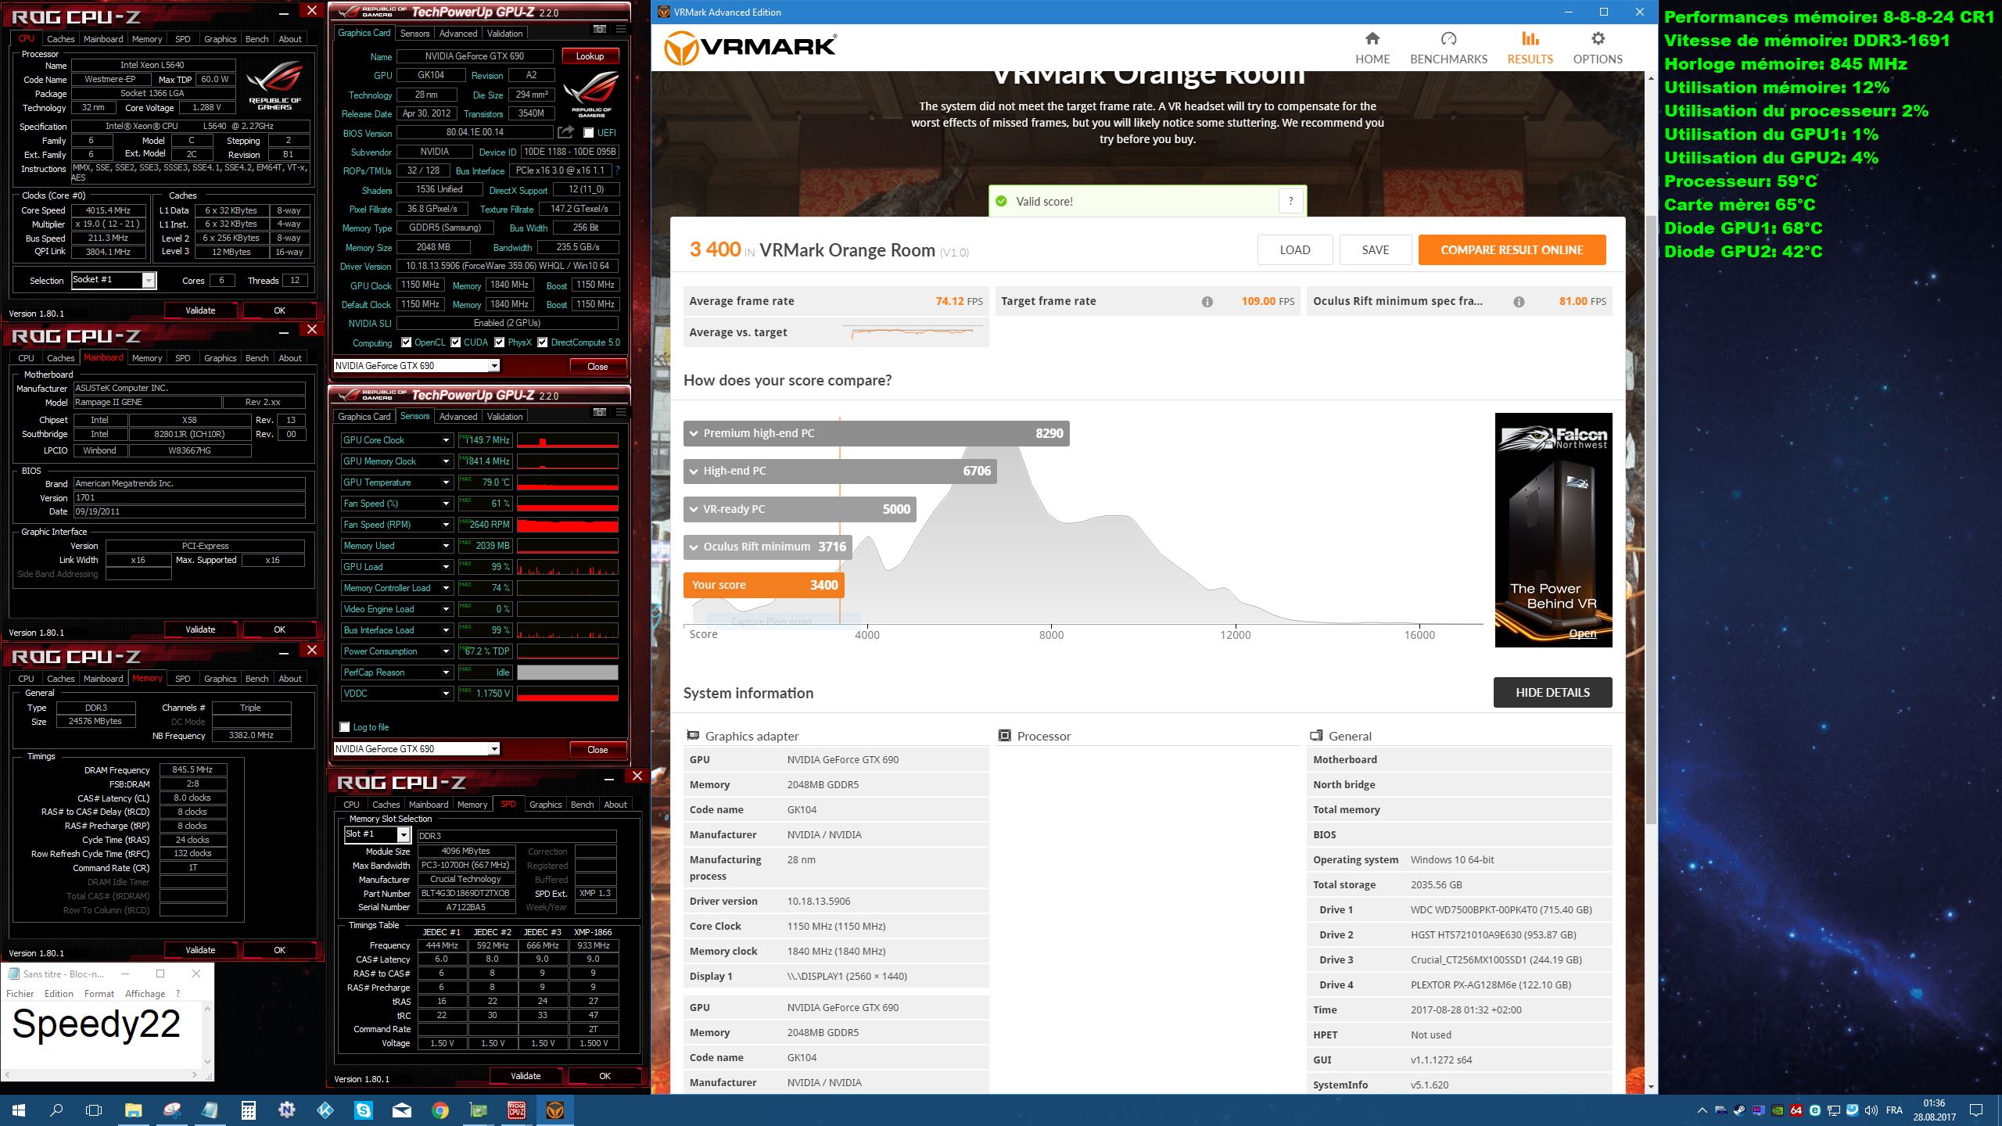
Task: Expand the Premium high-end PC comparison bar
Action: [876, 433]
